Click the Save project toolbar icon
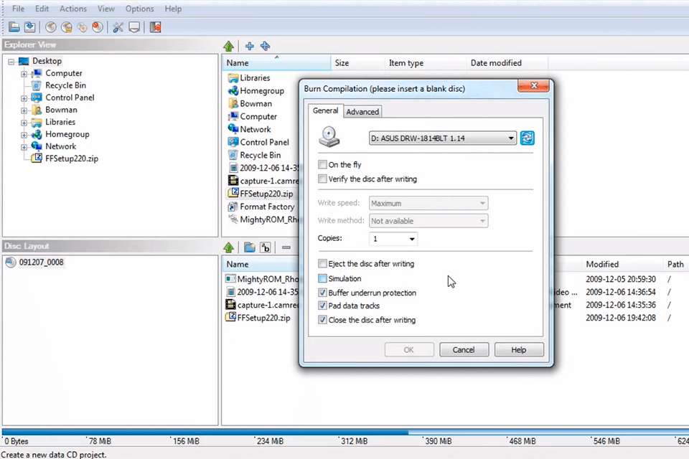 29,27
